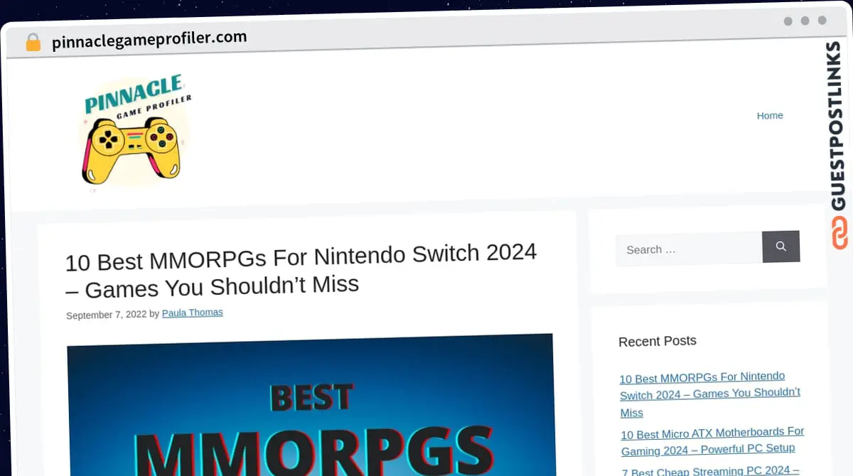This screenshot has width=853, height=476.
Task: Click the rightmost gray window control dot
Action: pos(822,21)
